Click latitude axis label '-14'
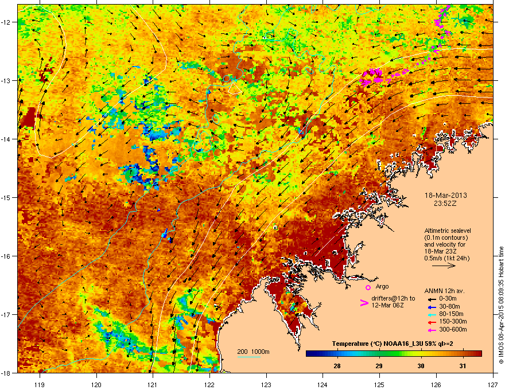The image size is (505, 390). click(6, 139)
